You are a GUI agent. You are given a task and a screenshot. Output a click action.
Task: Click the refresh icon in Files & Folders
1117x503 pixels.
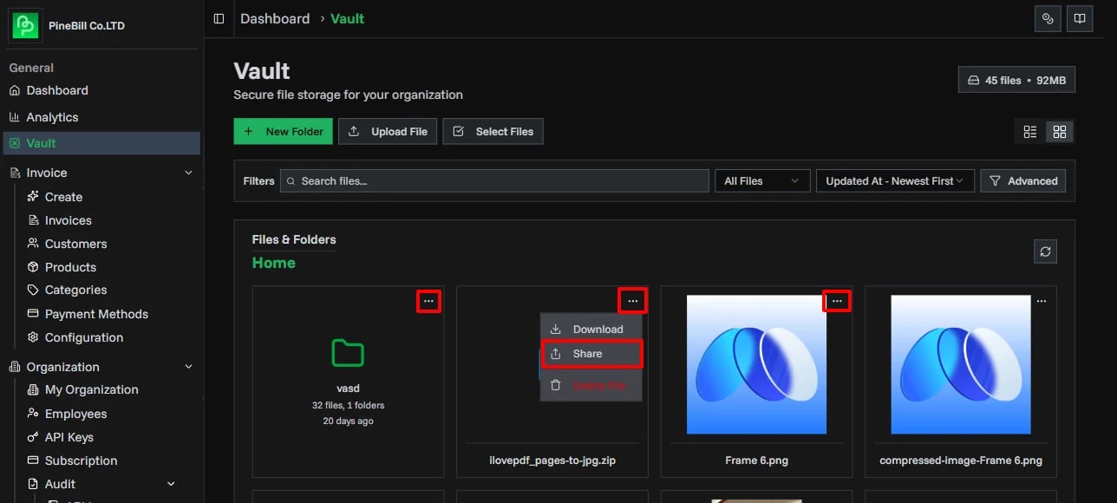1045,251
